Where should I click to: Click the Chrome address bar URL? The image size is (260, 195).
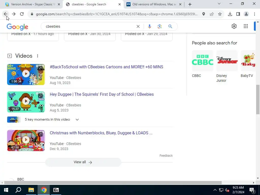117,14
